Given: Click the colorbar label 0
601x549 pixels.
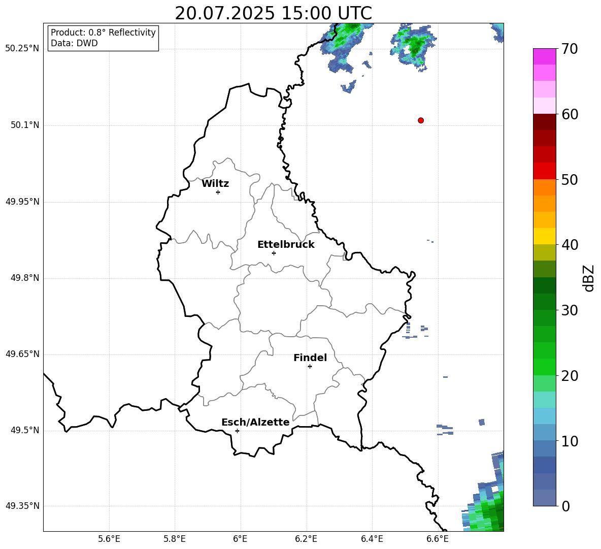Looking at the screenshot, I should tap(566, 506).
